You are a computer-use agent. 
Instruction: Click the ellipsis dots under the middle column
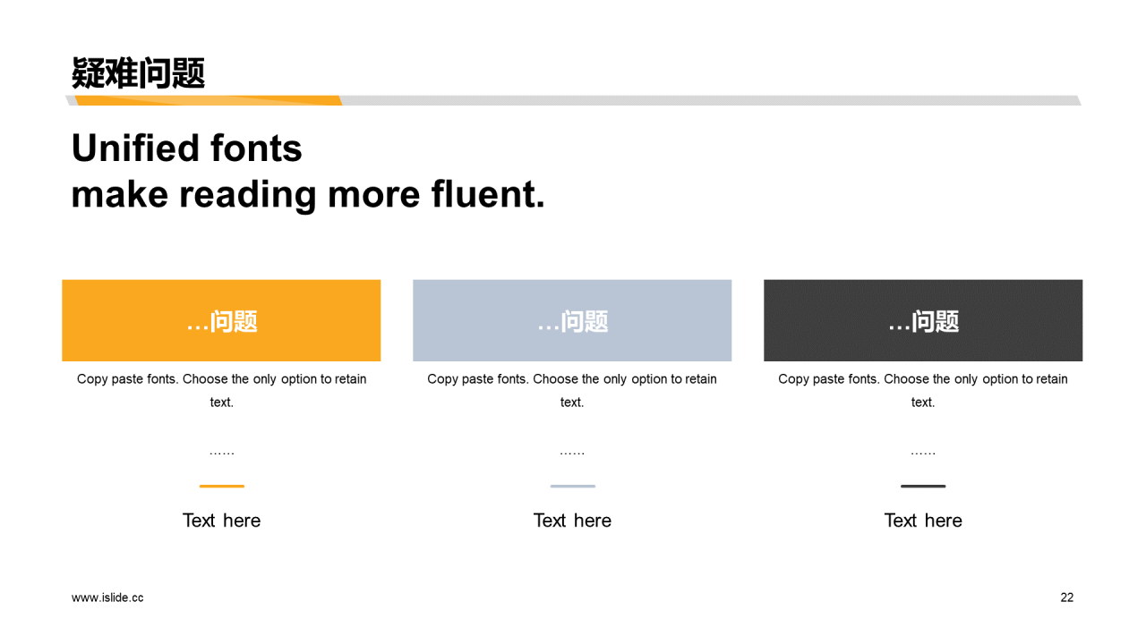coord(572,453)
